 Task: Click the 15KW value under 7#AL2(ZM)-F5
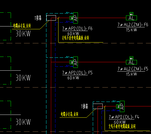pyautogui.click(x=131, y=74)
